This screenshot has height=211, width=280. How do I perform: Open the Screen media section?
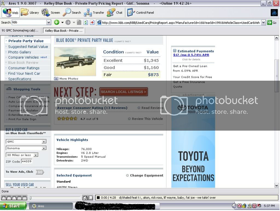[51, 13]
